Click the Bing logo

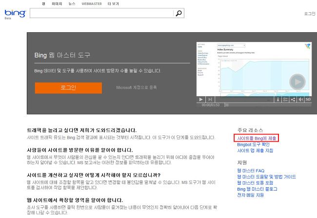[15, 13]
